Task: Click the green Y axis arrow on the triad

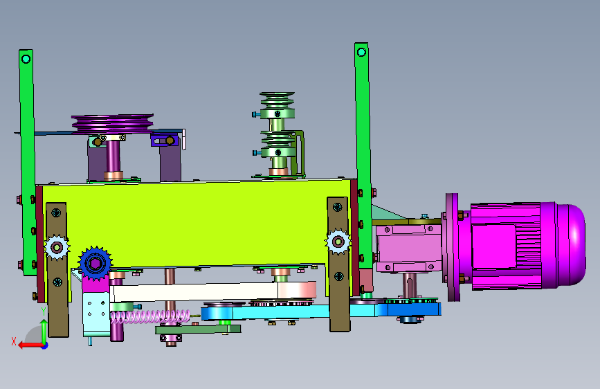Action: [44, 332]
